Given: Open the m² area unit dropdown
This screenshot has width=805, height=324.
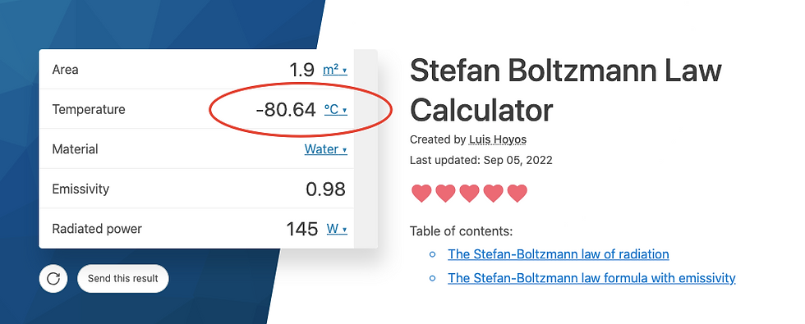Looking at the screenshot, I should pos(335,70).
